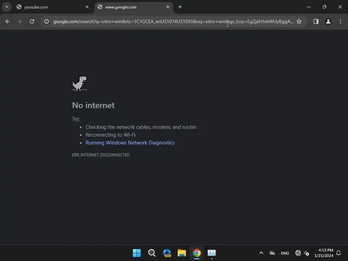Open notifications bell icon
The width and height of the screenshot is (348, 261).
(338, 253)
